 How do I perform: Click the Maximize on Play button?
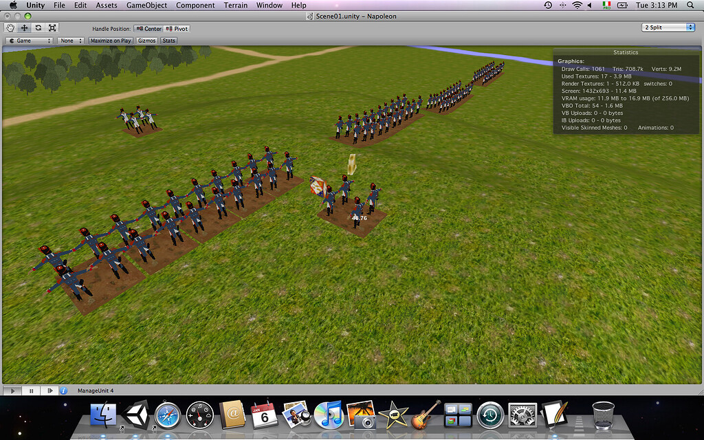110,40
